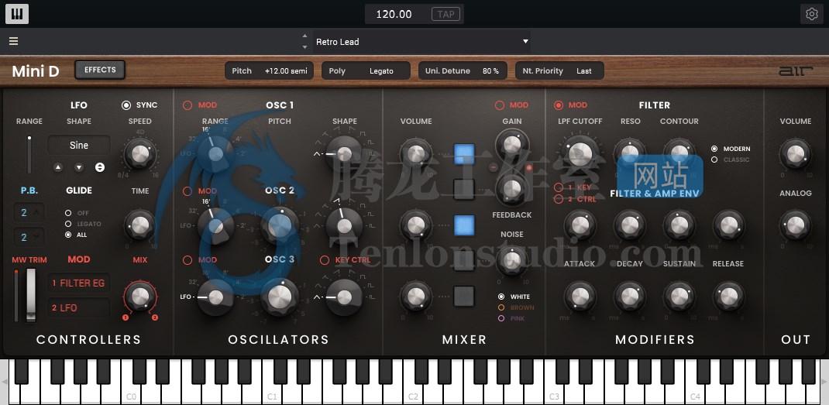Open the piano keyboard icon at top left

click(17, 14)
